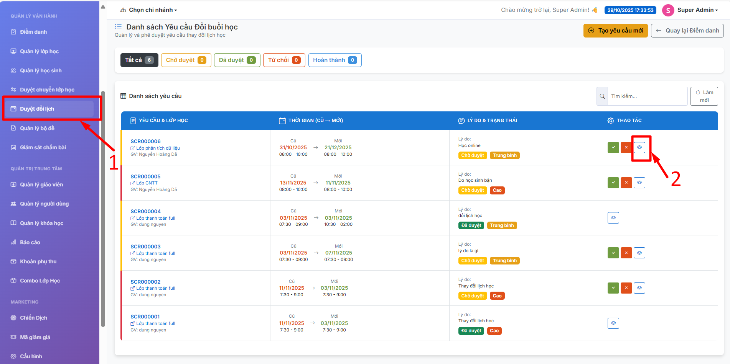
Task: View details of request SCR000004
Action: 613,218
